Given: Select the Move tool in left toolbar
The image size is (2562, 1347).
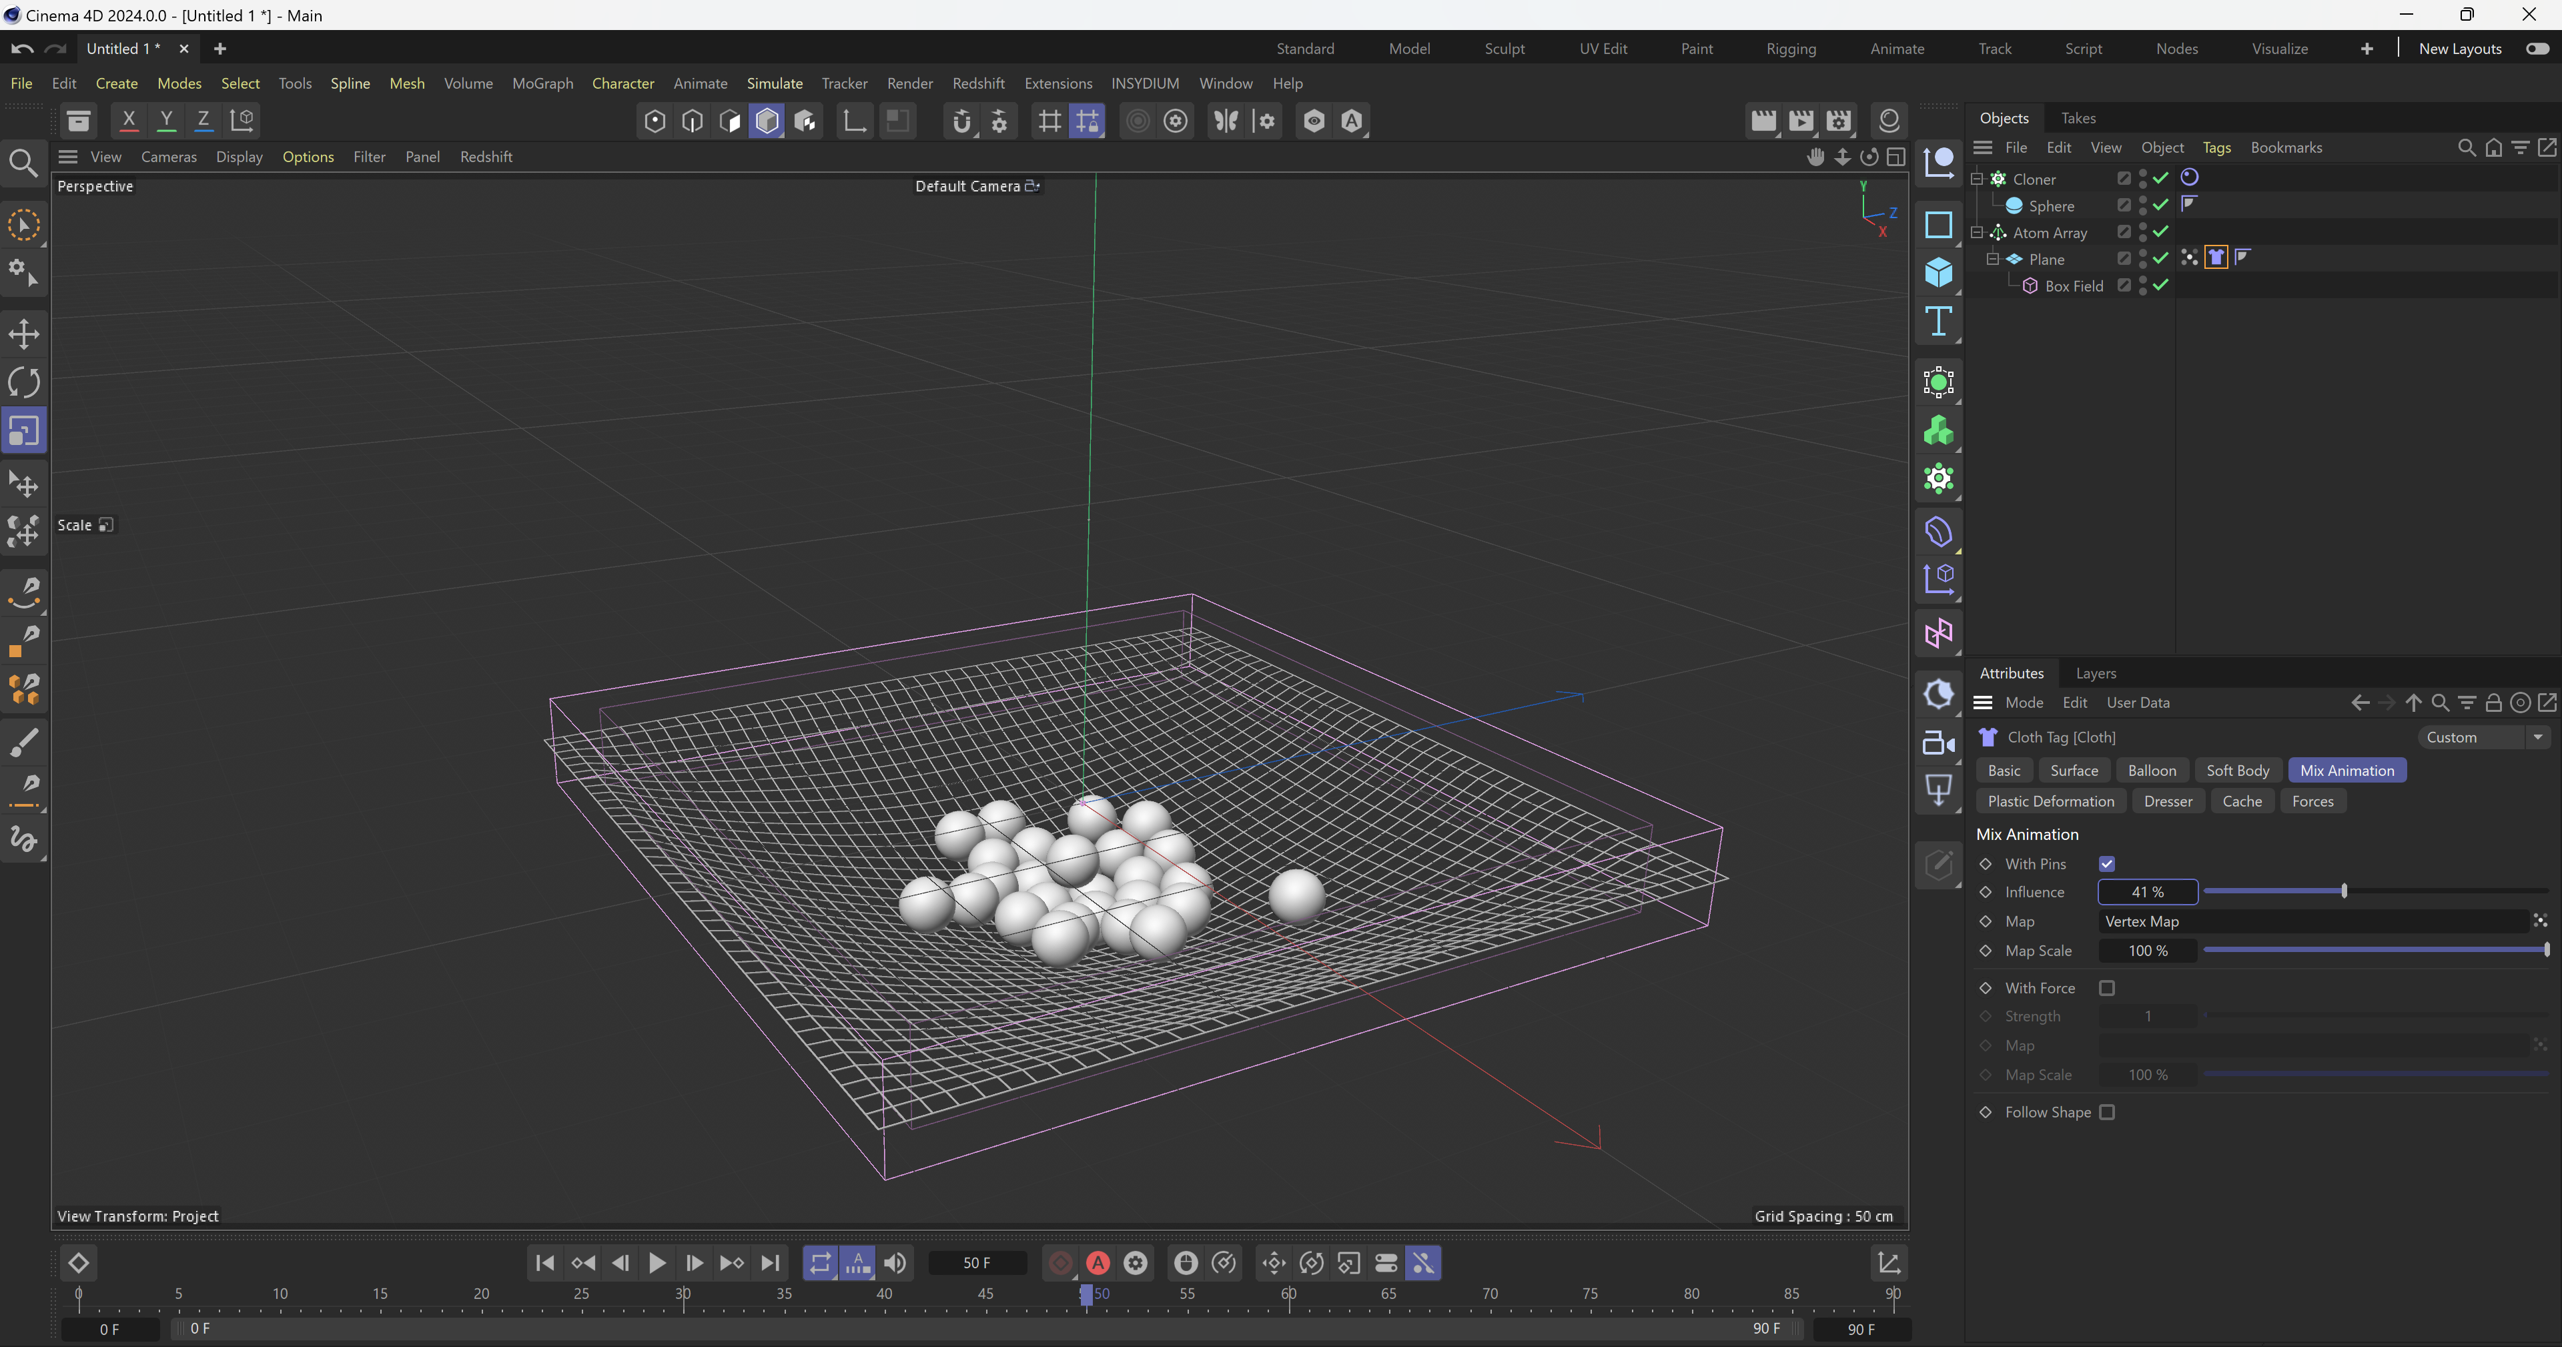Looking at the screenshot, I should click(24, 334).
